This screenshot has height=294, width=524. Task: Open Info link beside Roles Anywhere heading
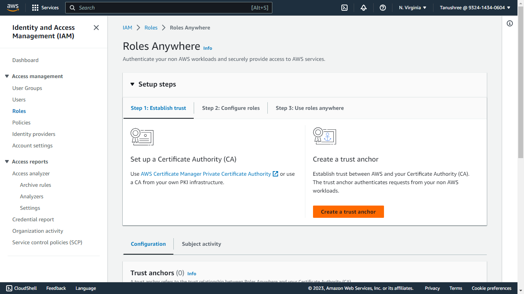pos(208,48)
